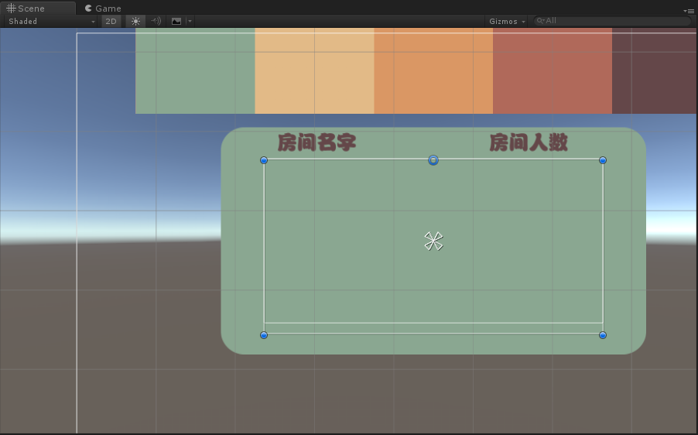Select the bottom-left blue resize handle
Viewport: 698px width, 435px height.
264,335
